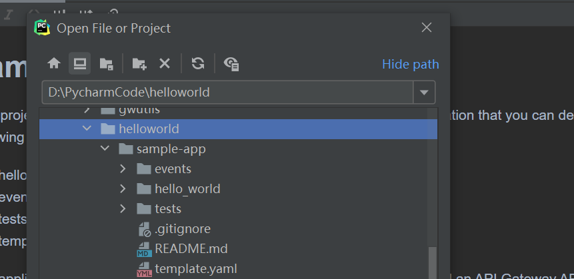The height and width of the screenshot is (279, 574).
Task: Expand the events folder
Action: point(123,168)
